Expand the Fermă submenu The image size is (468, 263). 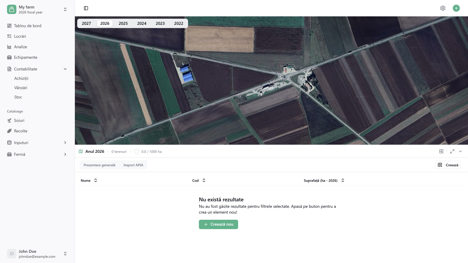(x=65, y=154)
